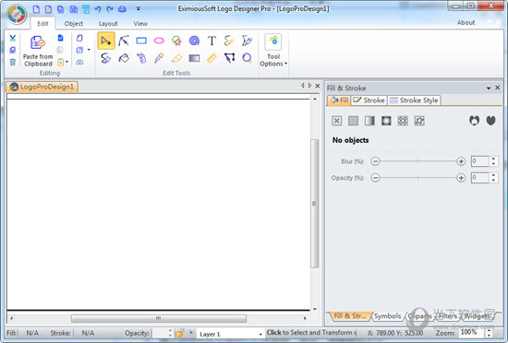Viewport: 508px width, 343px height.
Task: Click the Cut scissors icon
Action: [13, 38]
